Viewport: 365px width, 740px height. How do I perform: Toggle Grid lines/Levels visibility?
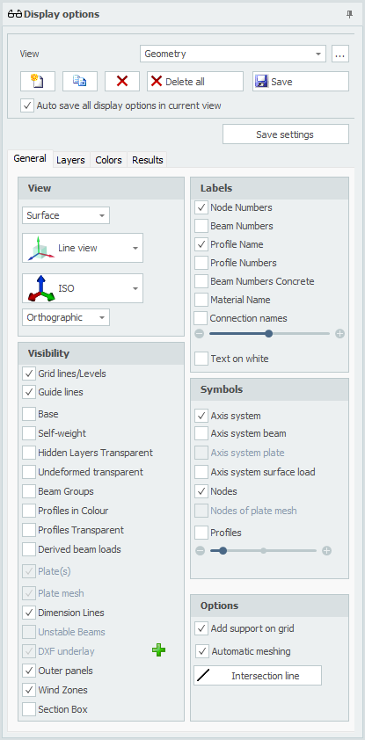point(29,374)
